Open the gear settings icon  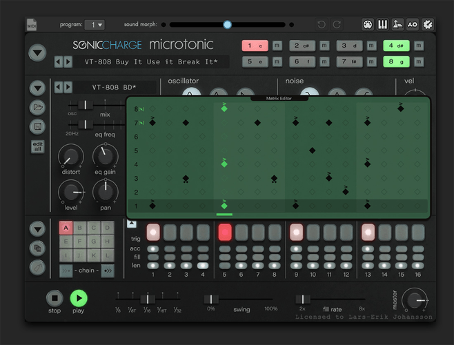tap(428, 25)
